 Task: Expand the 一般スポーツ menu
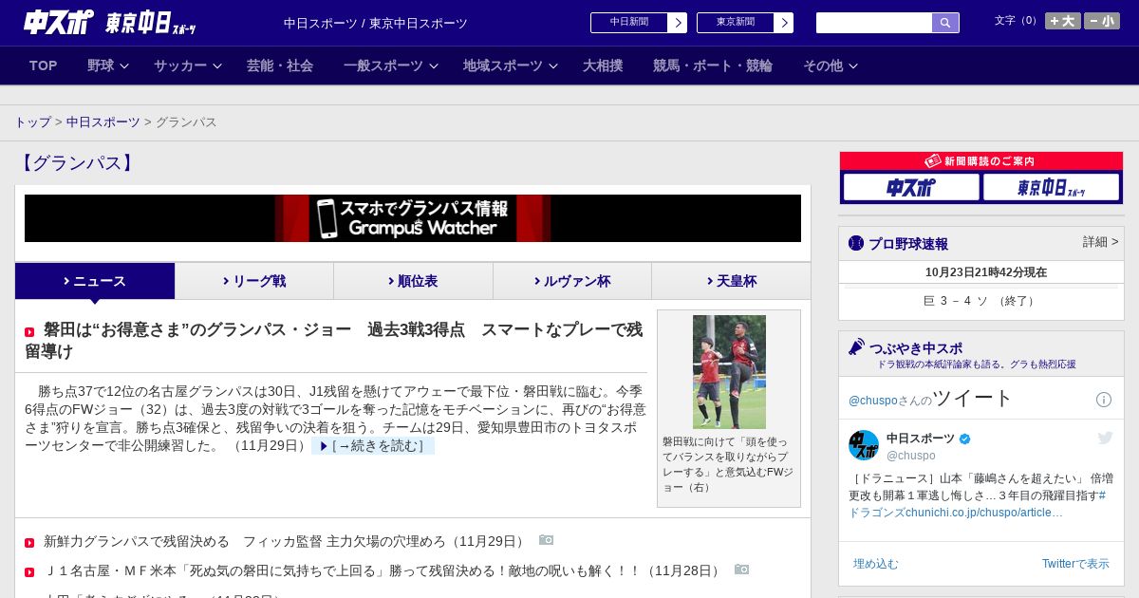(391, 65)
